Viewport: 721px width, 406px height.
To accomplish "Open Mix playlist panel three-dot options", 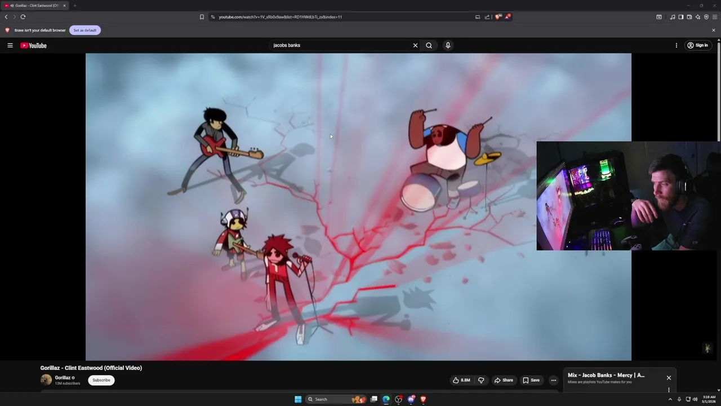I will (x=669, y=390).
